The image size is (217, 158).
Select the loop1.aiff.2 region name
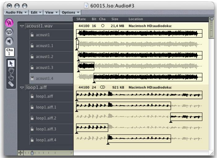tap(46, 118)
